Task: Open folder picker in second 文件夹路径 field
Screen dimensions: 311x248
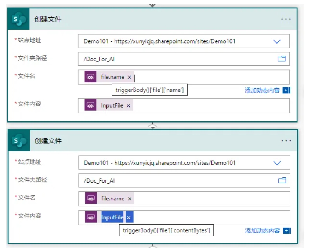Action: coord(282,180)
